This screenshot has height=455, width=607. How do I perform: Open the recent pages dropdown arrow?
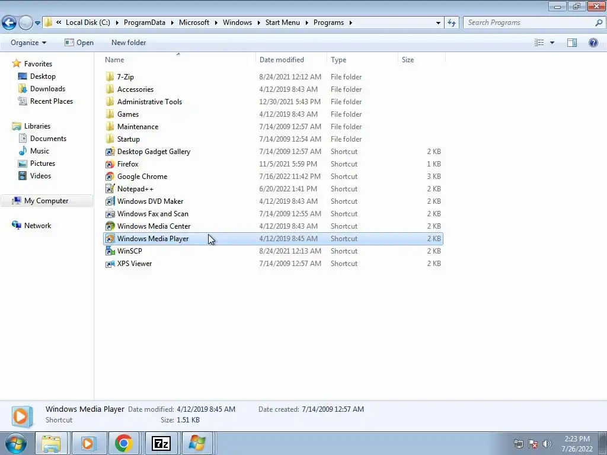pyautogui.click(x=37, y=23)
